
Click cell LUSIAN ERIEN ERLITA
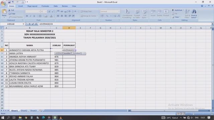click(x=30, y=83)
